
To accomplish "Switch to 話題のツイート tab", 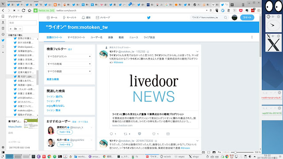I will click(54, 37).
